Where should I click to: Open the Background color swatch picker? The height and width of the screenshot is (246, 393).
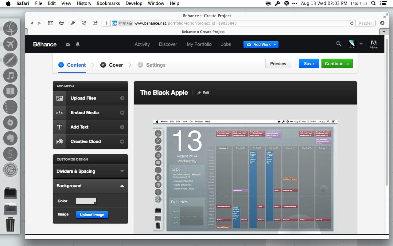pyautogui.click(x=86, y=201)
